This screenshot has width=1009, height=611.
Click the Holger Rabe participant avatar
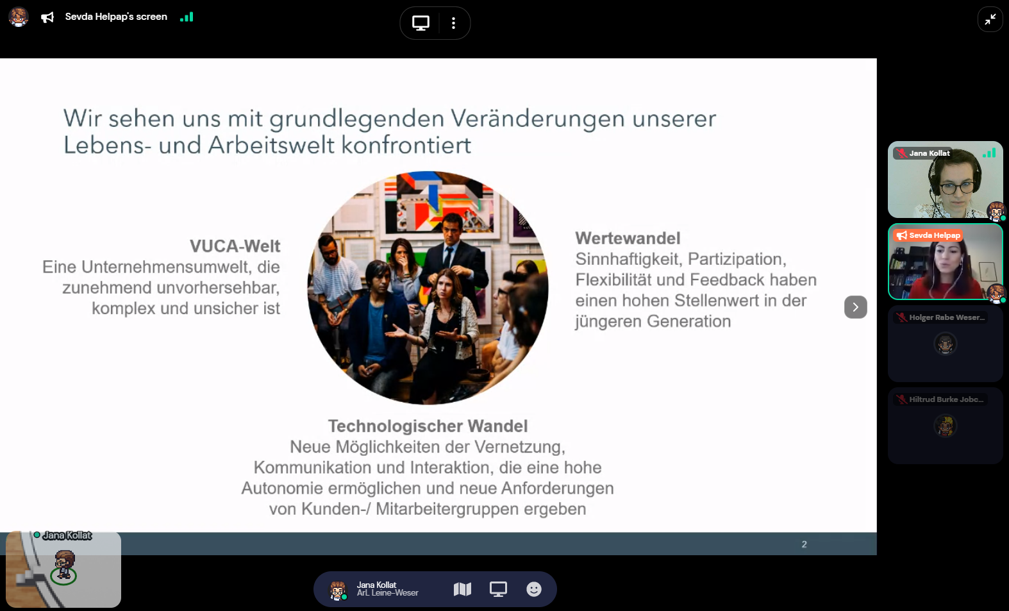click(945, 344)
